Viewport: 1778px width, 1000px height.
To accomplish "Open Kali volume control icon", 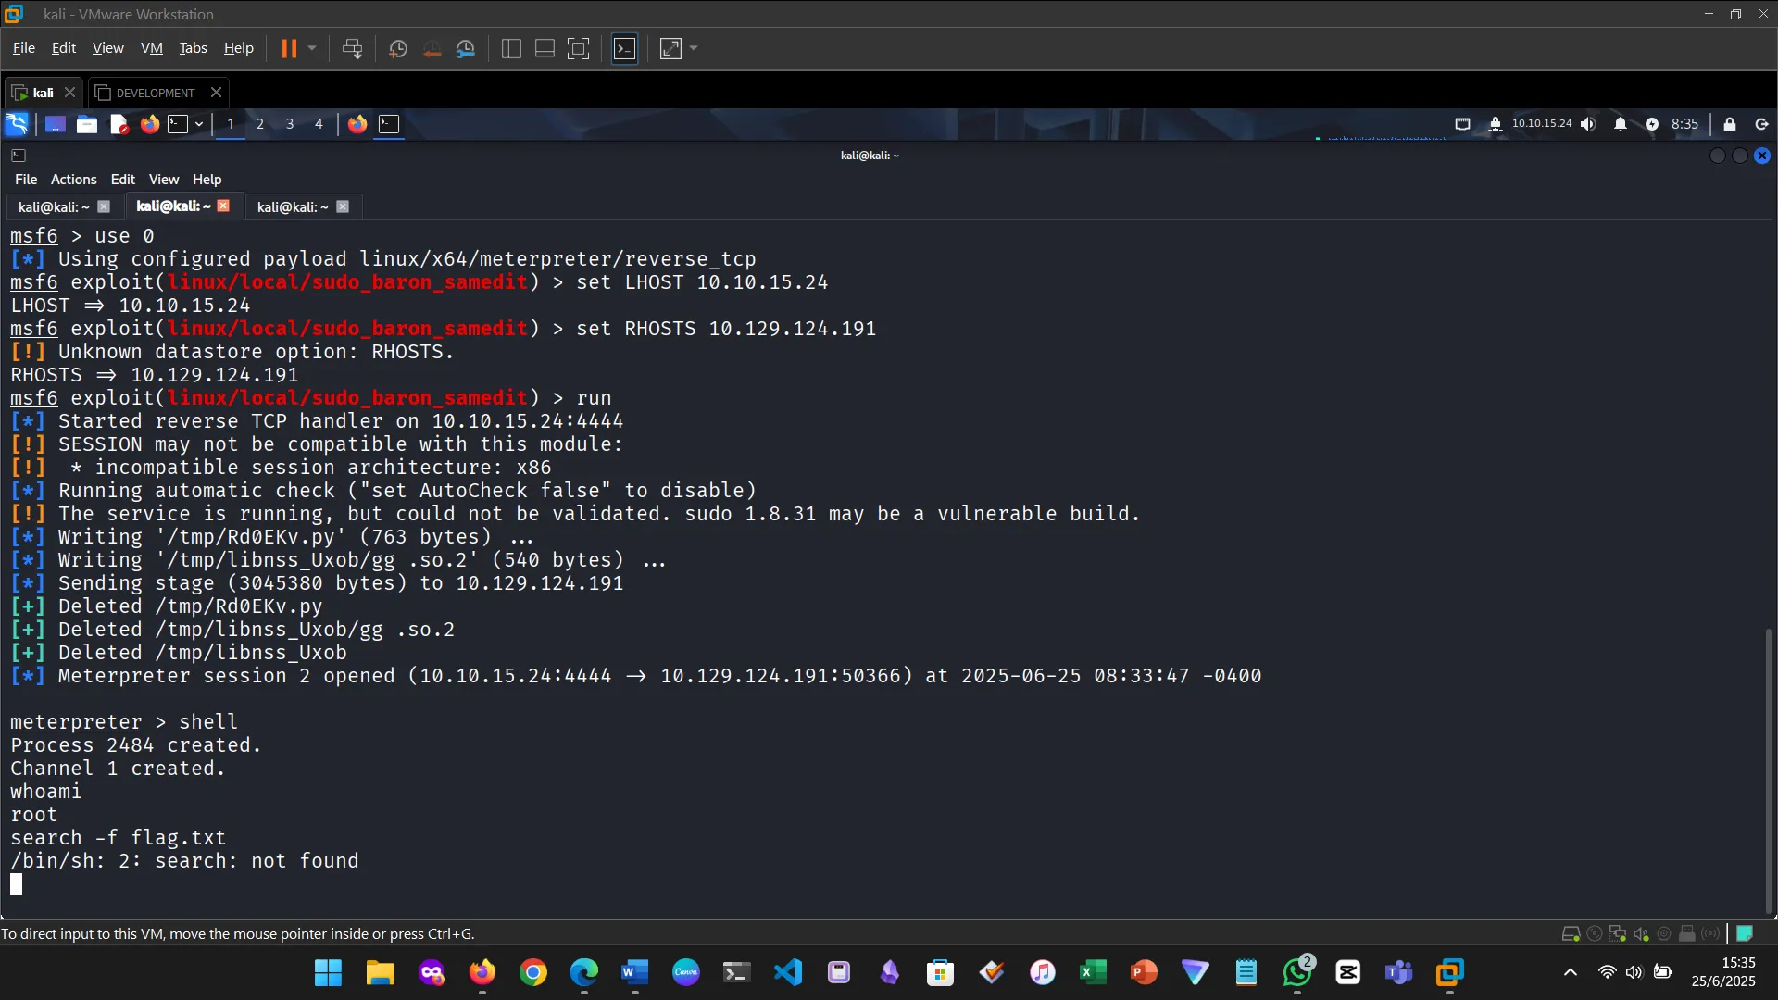I will click(1588, 124).
